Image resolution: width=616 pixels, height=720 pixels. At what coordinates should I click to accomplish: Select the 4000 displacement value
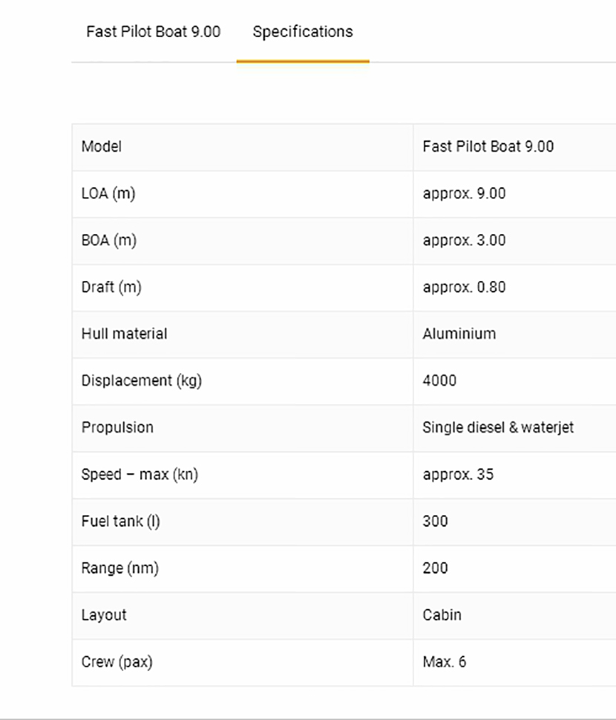[439, 380]
